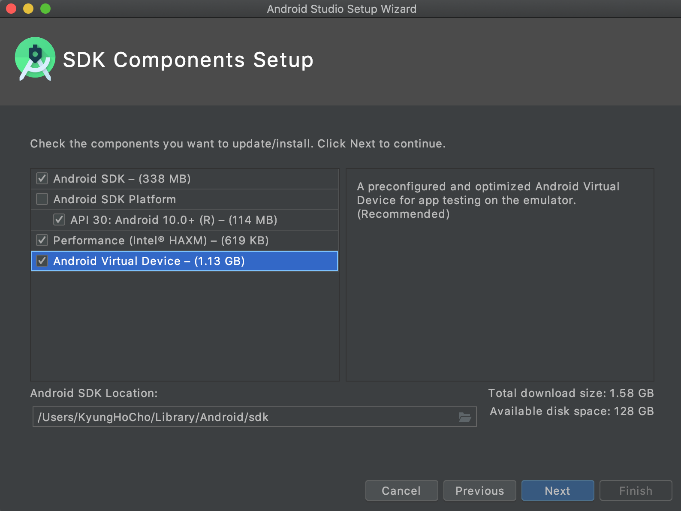Click the Available disk space: 128 GB text
The height and width of the screenshot is (511, 681).
572,411
